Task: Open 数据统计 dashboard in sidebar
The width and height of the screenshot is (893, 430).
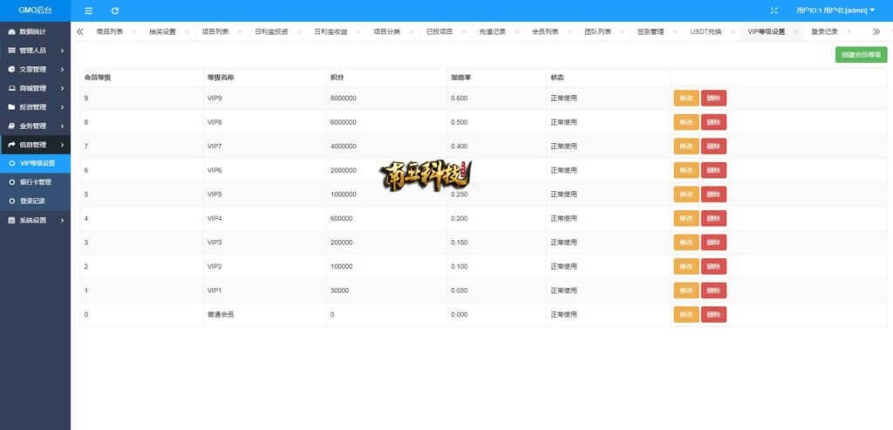Action: pos(35,31)
